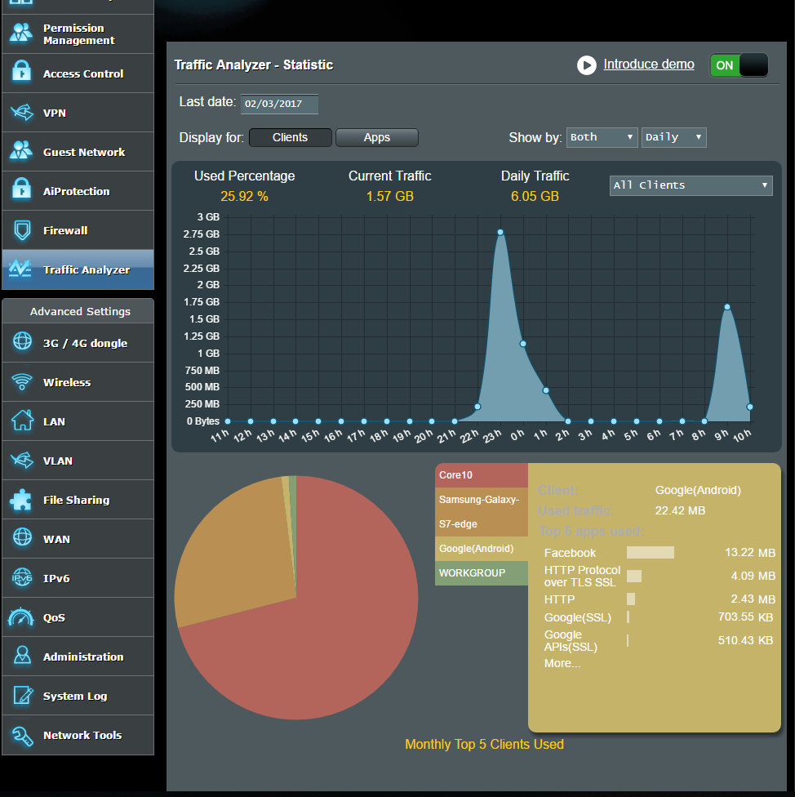Open QoS using its gauge icon
The width and height of the screenshot is (795, 797).
tap(21, 617)
